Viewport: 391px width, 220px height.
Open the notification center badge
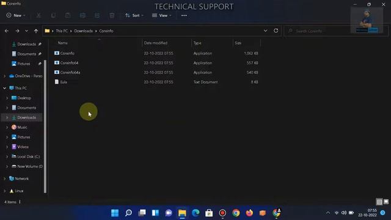(x=383, y=213)
